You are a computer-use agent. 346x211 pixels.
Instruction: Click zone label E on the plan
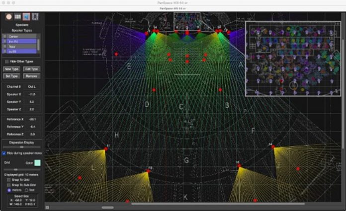click(129, 66)
